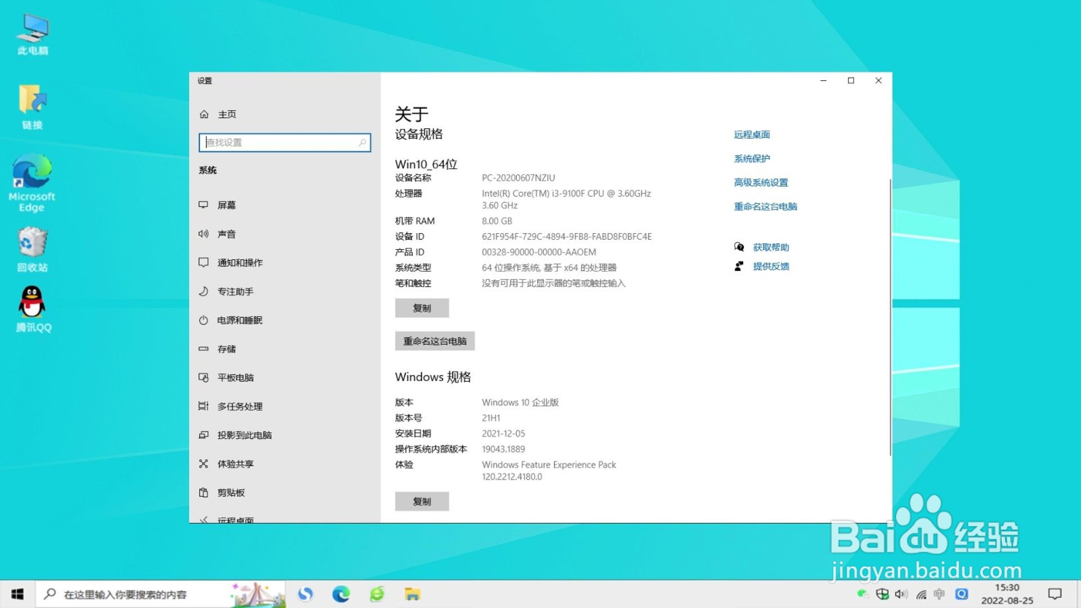Click the 多任务处理 multitasking icon

click(203, 406)
